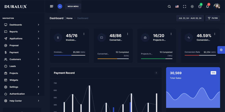Open language selector US flag
225x112 pixels.
coord(177,6)
